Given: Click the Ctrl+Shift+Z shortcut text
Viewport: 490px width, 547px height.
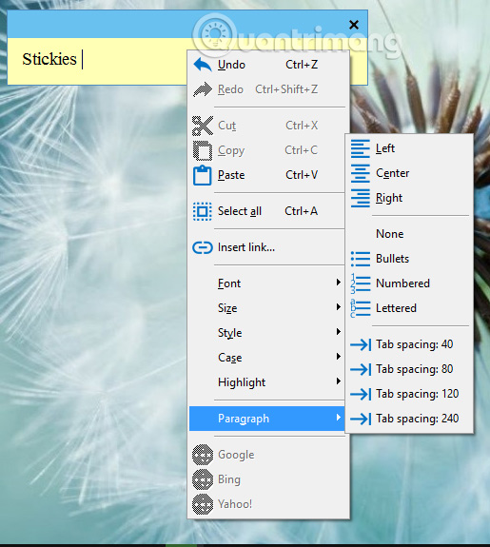Looking at the screenshot, I should [286, 89].
